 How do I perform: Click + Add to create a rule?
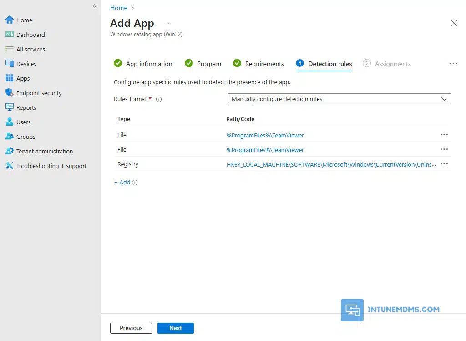(x=122, y=182)
